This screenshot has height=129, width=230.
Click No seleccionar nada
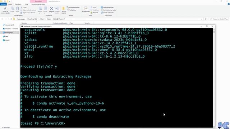coord(108,10)
